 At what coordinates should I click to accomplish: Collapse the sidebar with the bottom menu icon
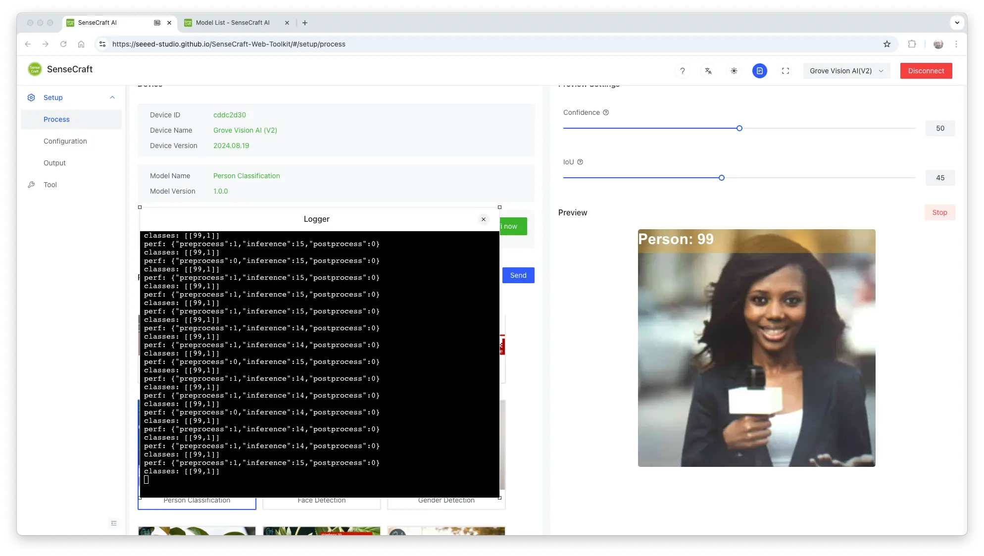click(x=114, y=523)
